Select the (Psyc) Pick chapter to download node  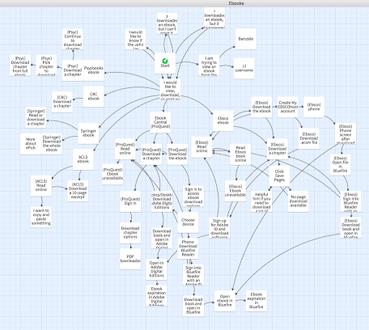click(x=46, y=66)
